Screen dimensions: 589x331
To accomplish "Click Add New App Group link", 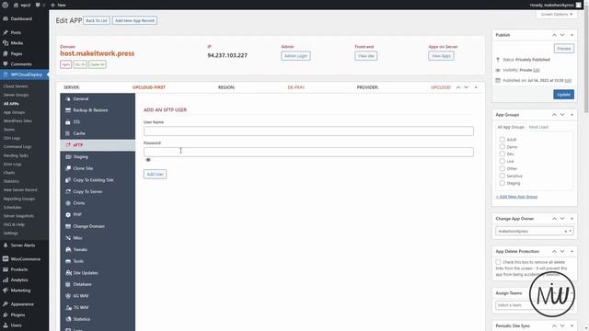I will tap(516, 197).
